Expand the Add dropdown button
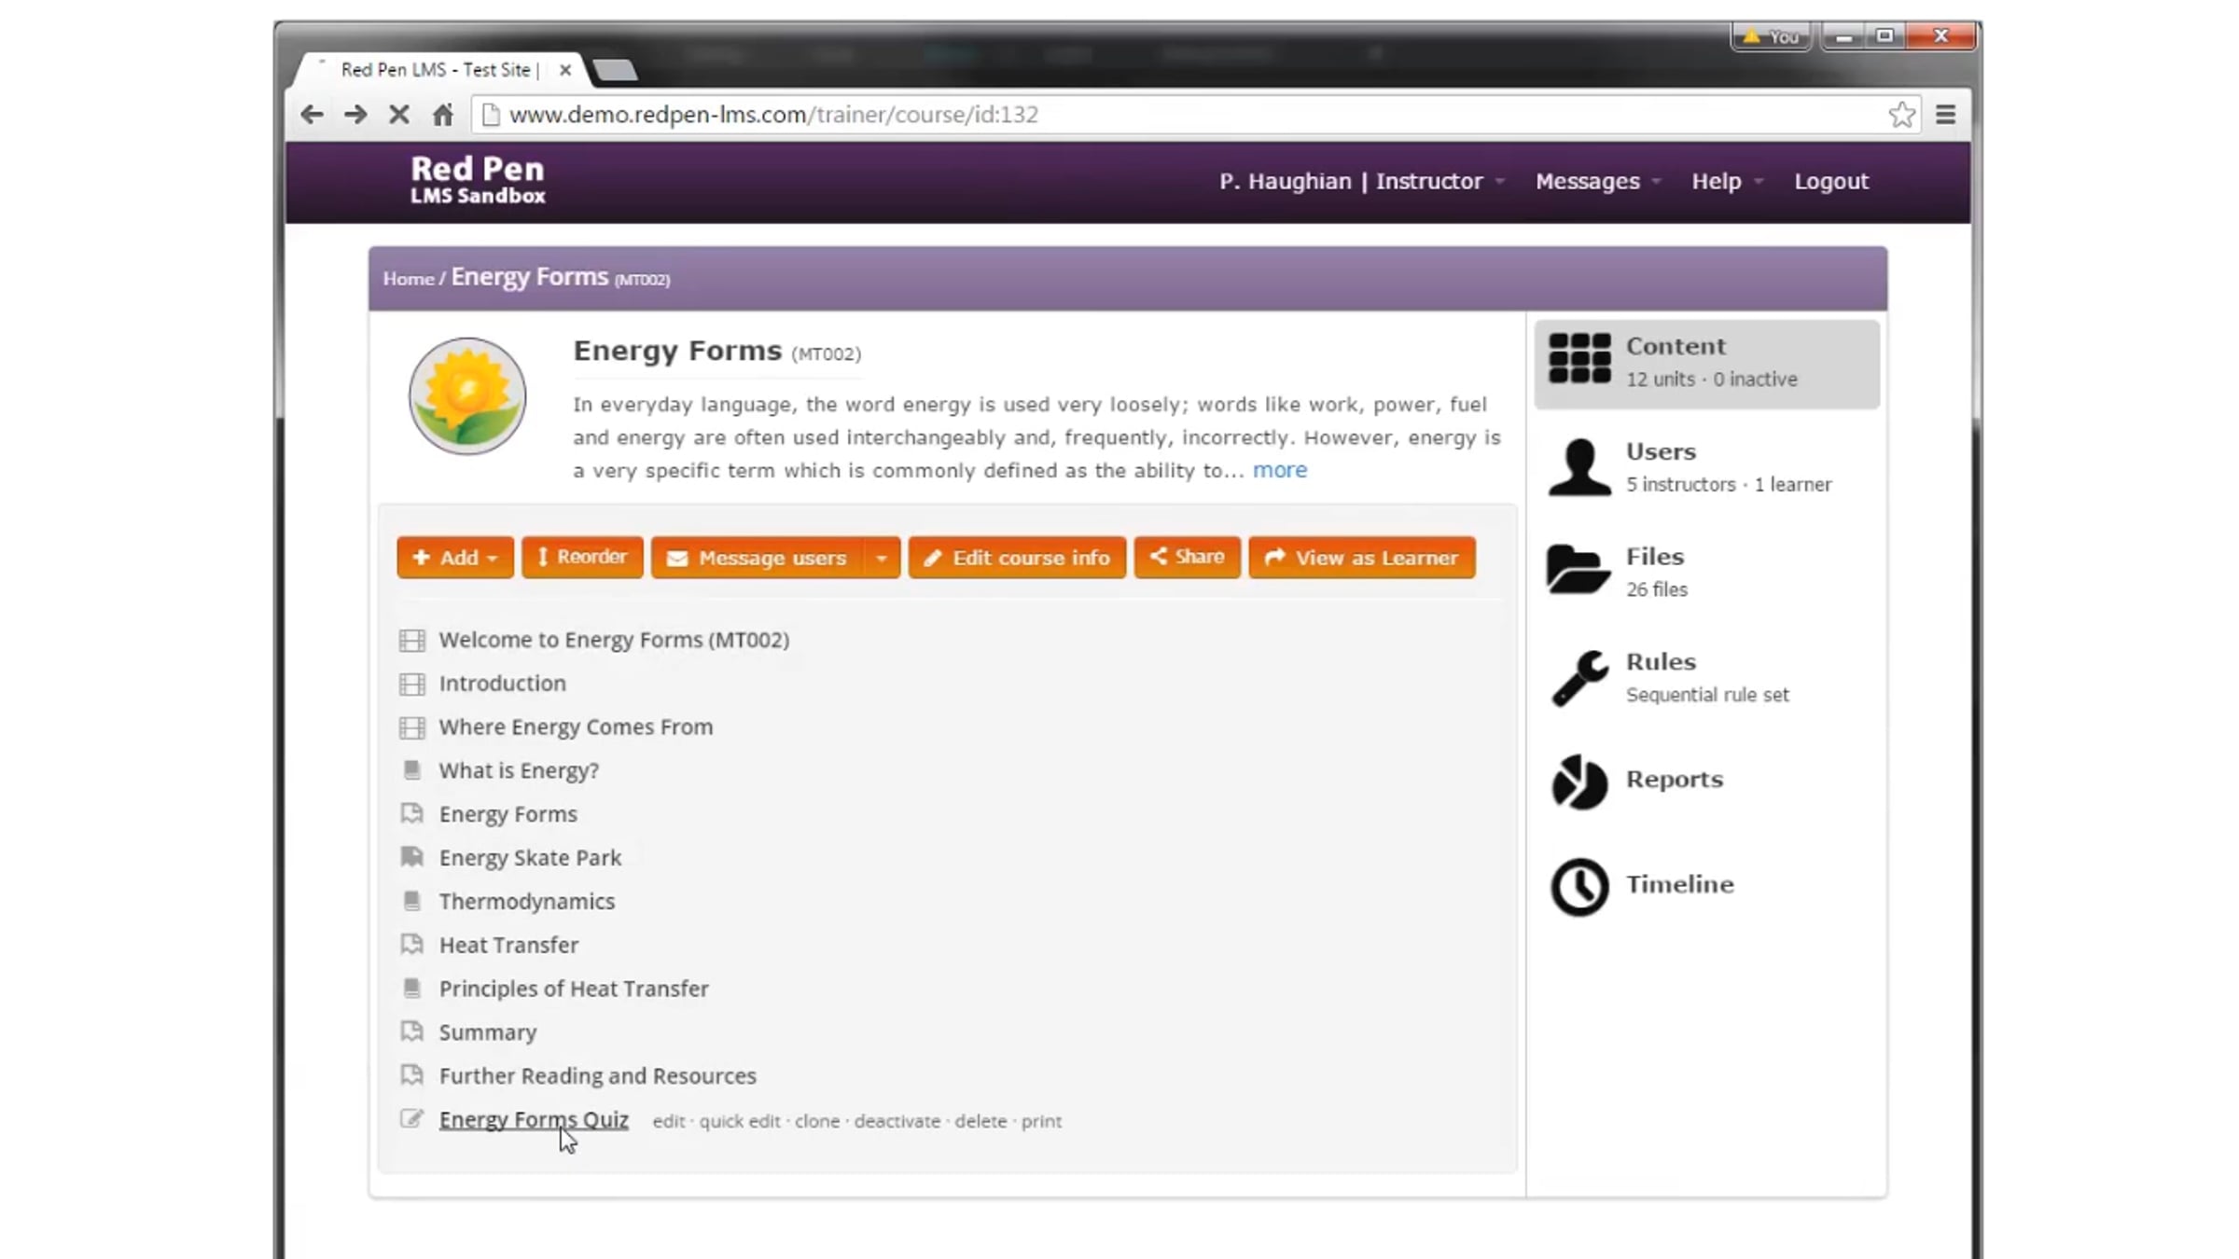 [x=455, y=558]
